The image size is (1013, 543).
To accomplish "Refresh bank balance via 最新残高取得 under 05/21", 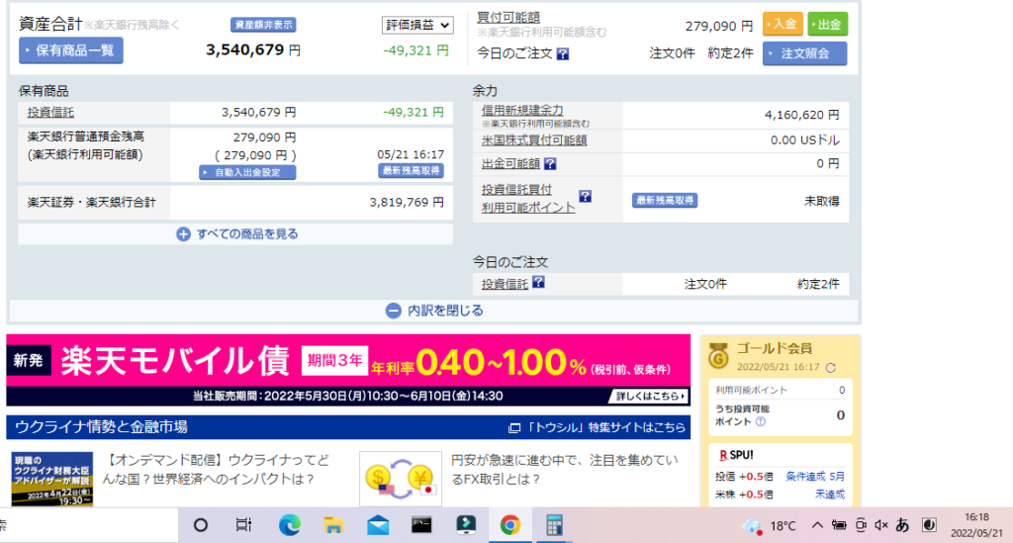I will point(411,170).
